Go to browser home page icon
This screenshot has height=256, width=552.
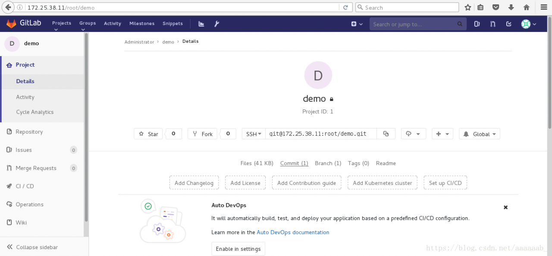526,7
